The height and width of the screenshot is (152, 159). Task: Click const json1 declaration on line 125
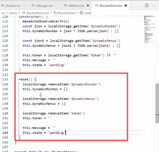point(33,41)
